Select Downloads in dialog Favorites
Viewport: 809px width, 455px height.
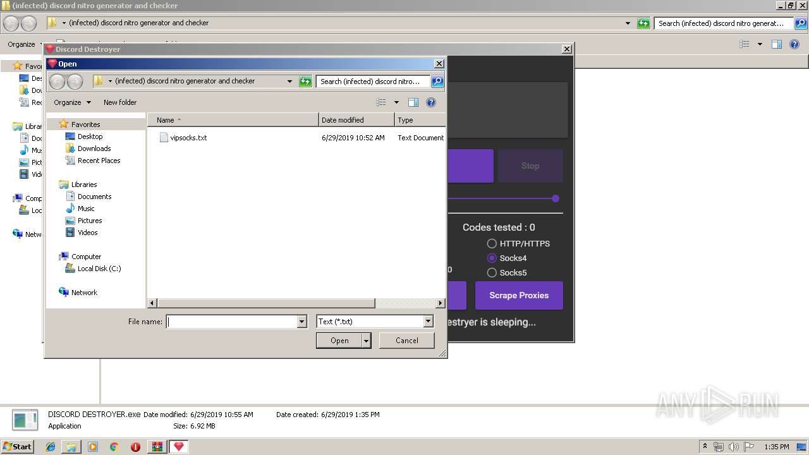(94, 149)
